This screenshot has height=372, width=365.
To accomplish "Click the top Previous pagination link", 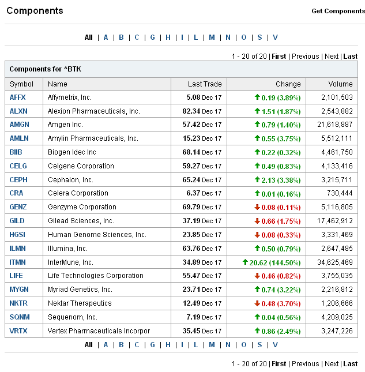I will click(306, 57).
